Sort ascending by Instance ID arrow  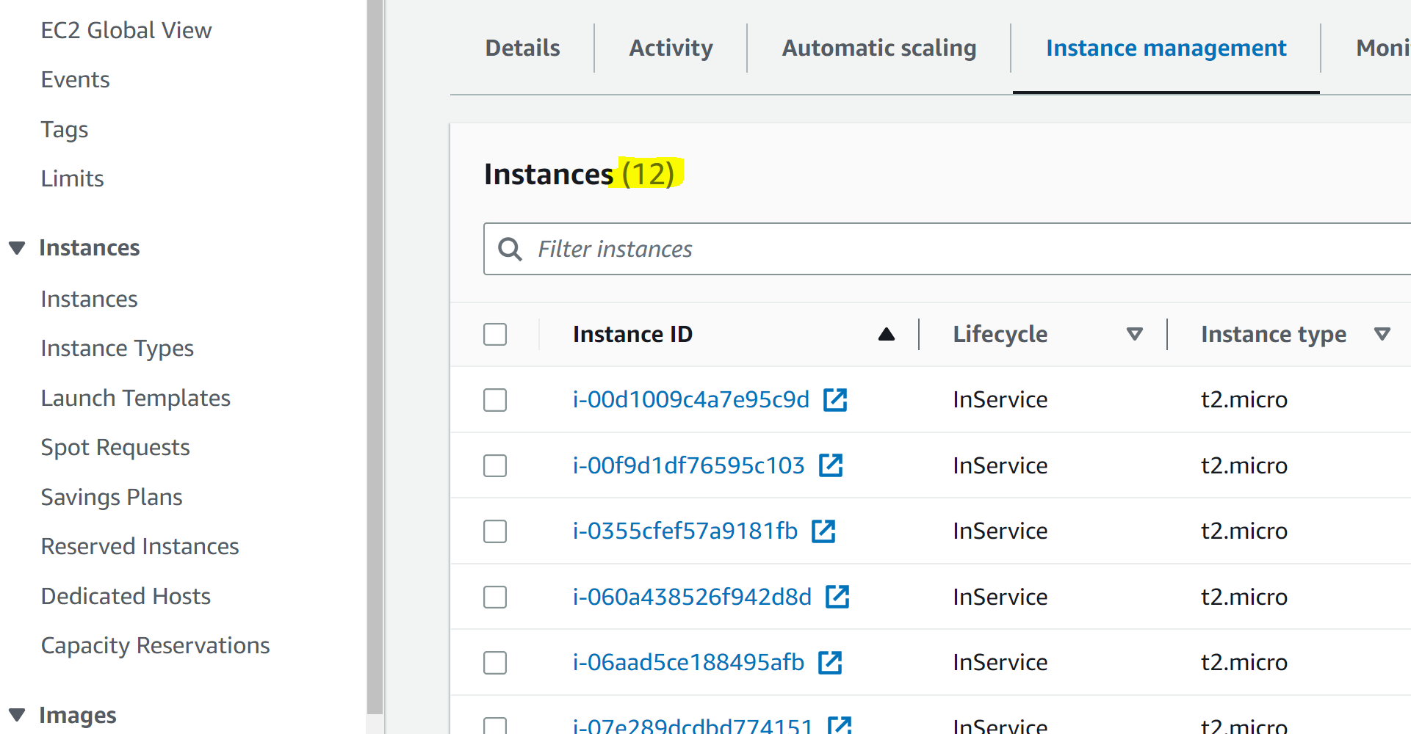887,335
